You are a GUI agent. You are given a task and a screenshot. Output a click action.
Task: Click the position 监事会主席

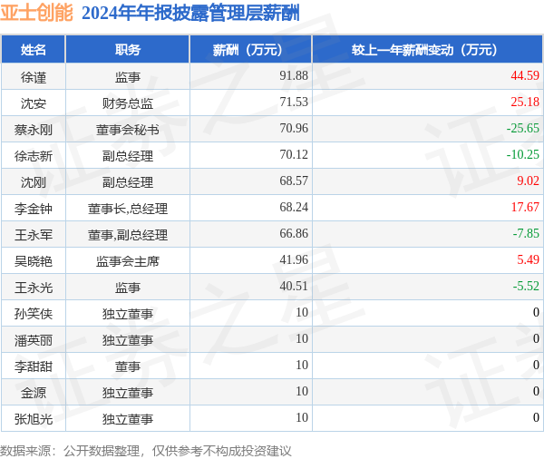(x=128, y=261)
